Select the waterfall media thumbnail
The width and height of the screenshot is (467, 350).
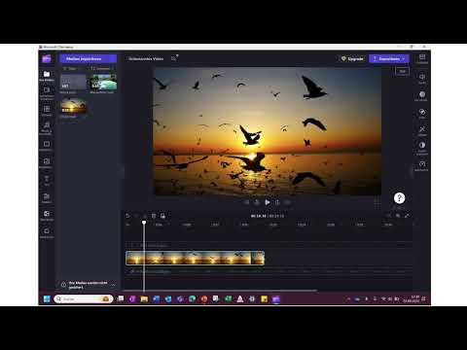103,82
